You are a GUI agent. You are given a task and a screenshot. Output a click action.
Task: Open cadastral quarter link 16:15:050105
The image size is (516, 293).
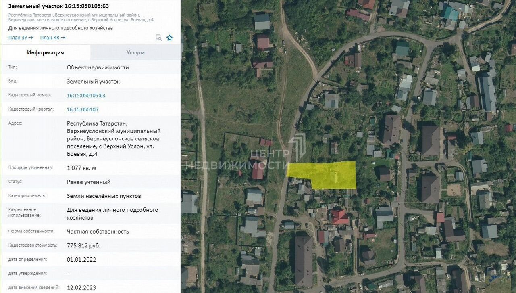(82, 109)
